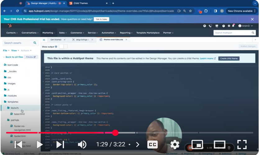Open View menu in Design Manager
This screenshot has width=260, height=155.
coord(15,50)
